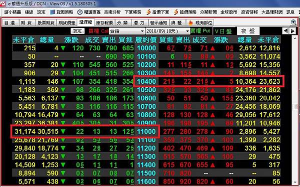Image resolution: width=300 pixels, height=187 pixels.
Task: Select strike price 11500
Action: (146, 173)
